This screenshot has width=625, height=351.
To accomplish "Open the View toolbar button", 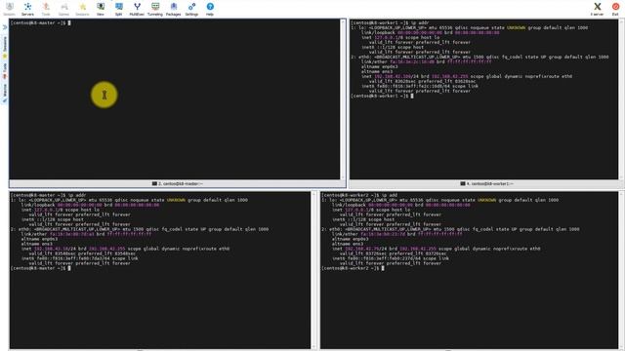I will [101, 9].
